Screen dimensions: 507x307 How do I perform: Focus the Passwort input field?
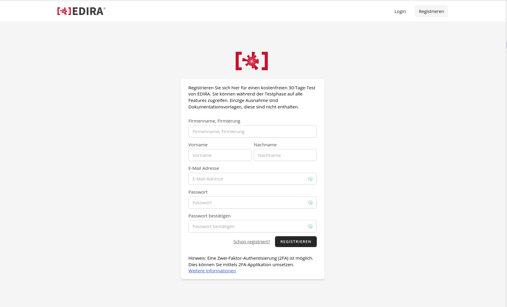pos(253,203)
